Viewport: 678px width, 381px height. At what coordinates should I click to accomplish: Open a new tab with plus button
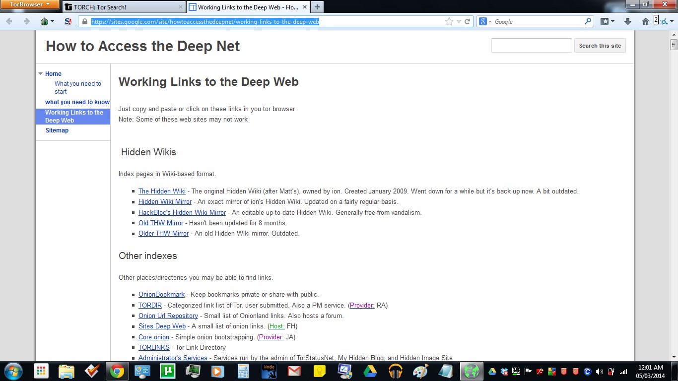click(x=317, y=7)
